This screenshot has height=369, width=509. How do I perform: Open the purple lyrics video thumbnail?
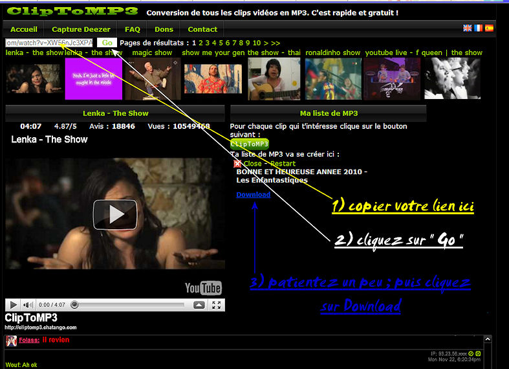point(94,78)
